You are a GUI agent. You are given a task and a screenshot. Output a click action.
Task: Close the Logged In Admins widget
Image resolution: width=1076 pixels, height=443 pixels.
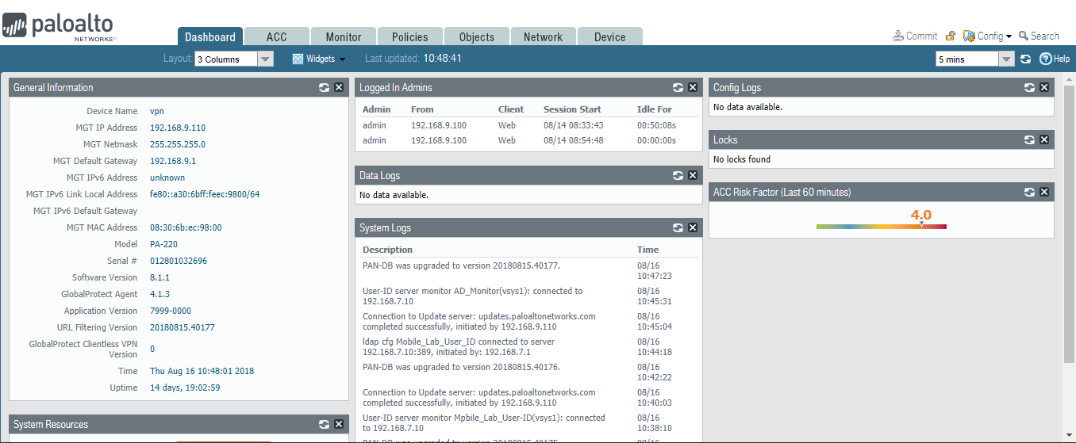pyautogui.click(x=693, y=88)
